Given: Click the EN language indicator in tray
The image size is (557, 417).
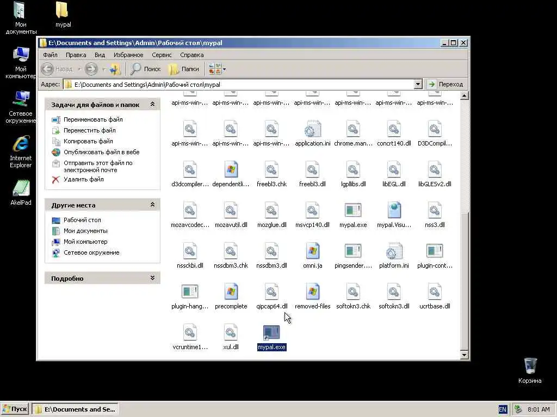Looking at the screenshot, I should [502, 409].
